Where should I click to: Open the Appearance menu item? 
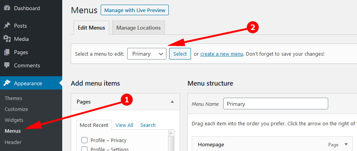(x=31, y=83)
